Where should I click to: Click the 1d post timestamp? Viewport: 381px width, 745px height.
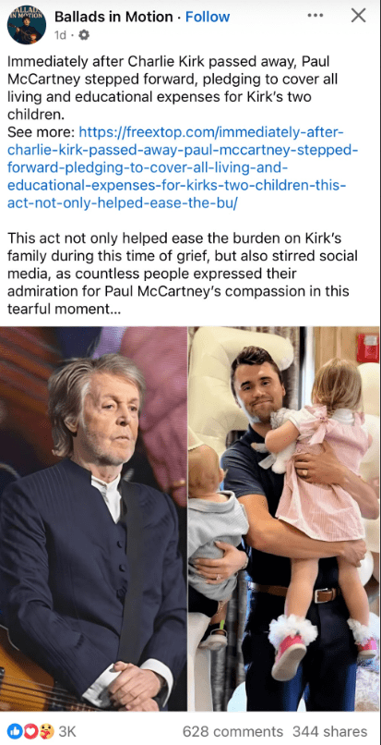coord(61,35)
